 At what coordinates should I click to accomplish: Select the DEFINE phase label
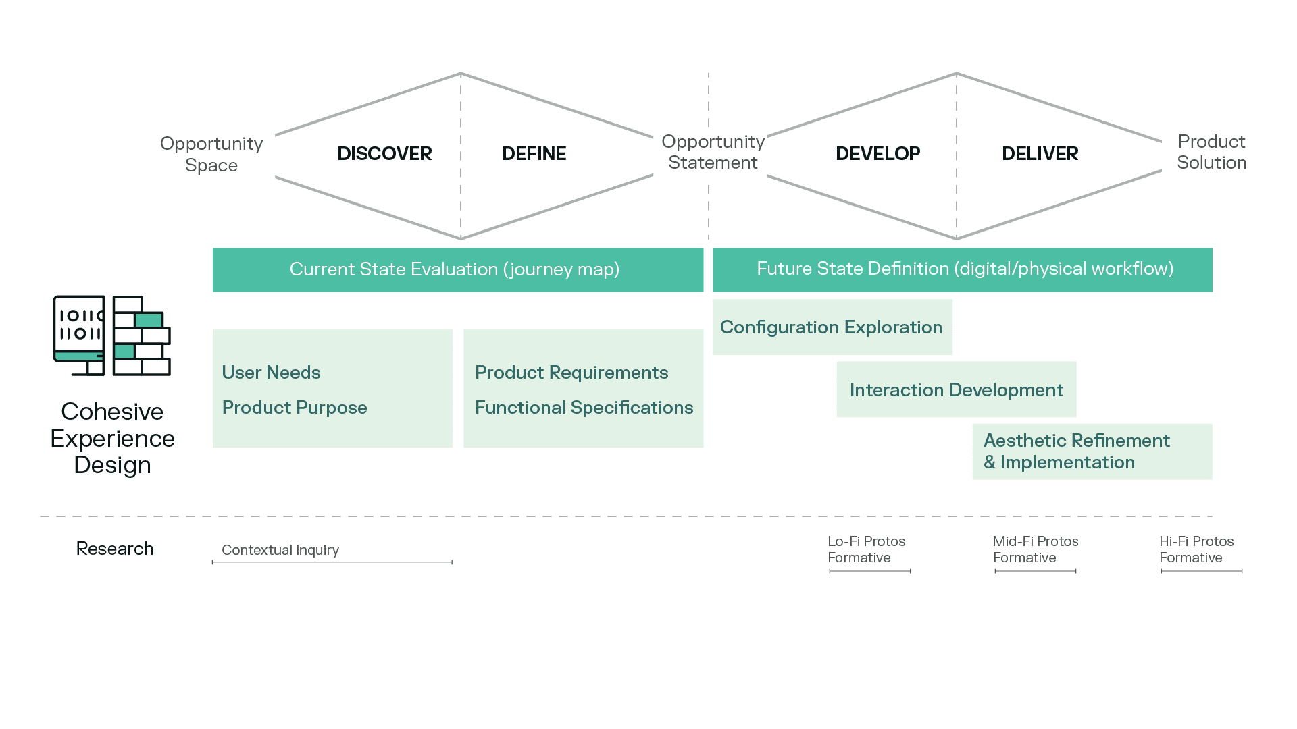click(534, 154)
